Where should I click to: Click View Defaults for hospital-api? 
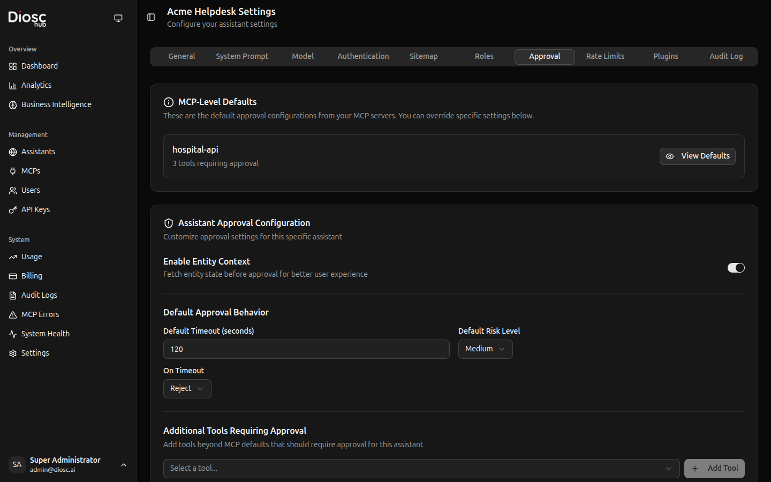tap(697, 156)
